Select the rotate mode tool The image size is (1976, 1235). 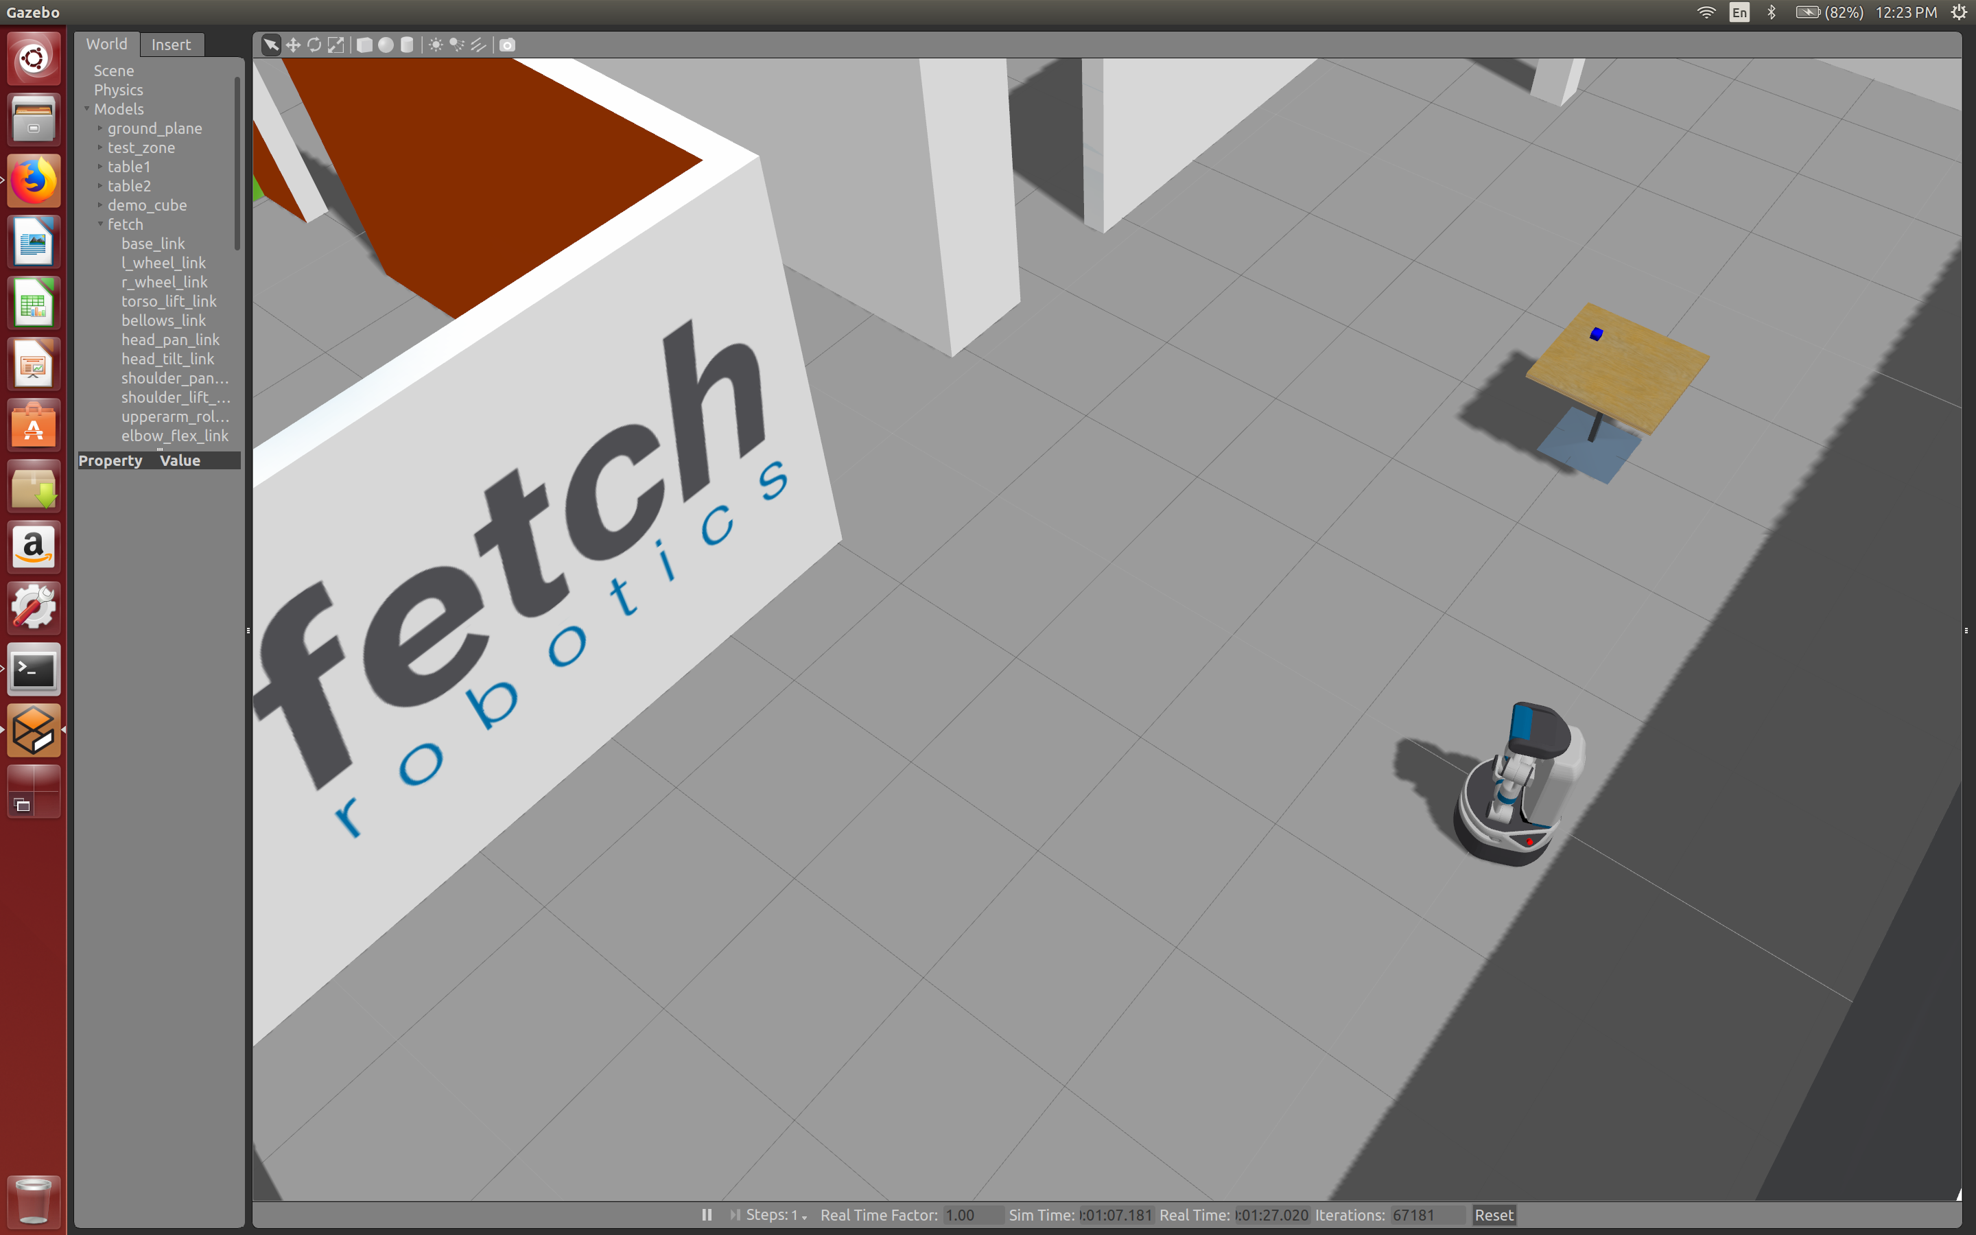(x=314, y=45)
